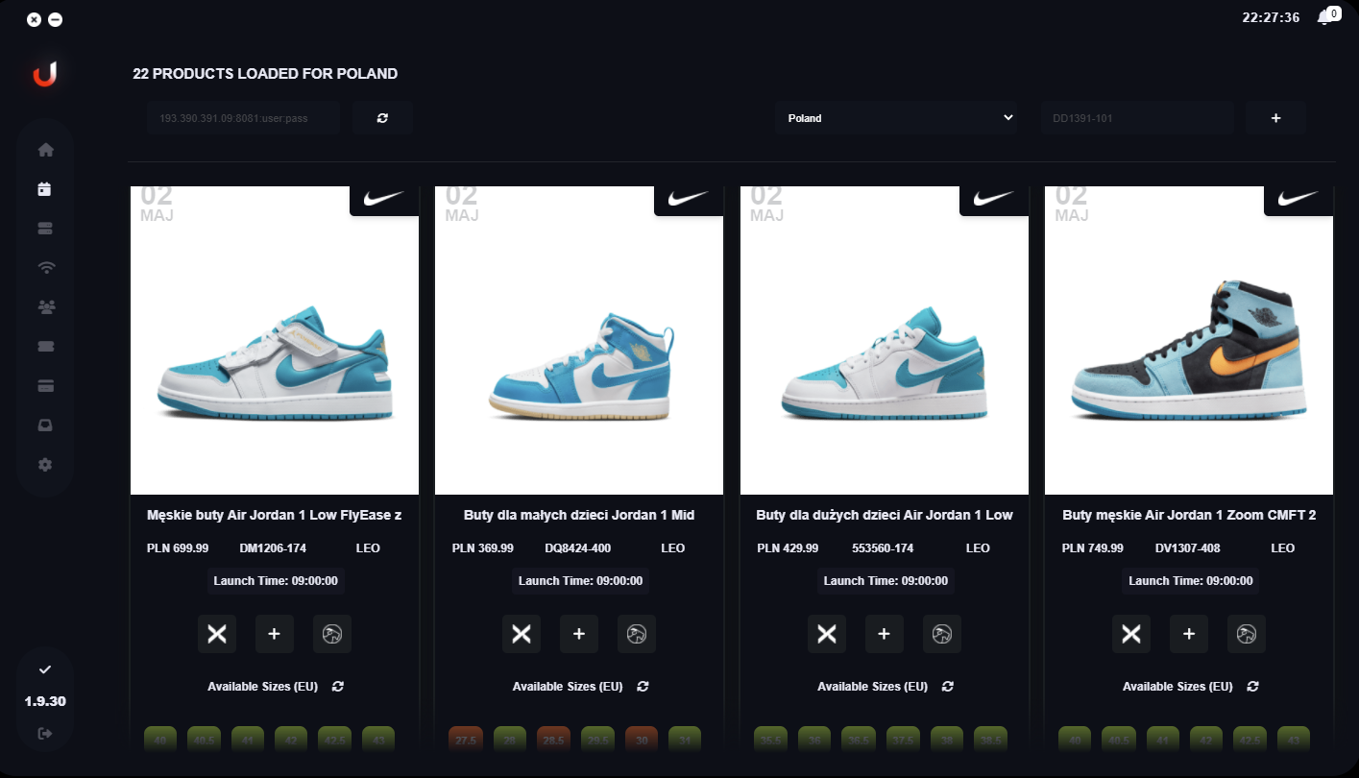This screenshot has width=1359, height=778.
Task: Click the refresh button beside proxy field
Action: 382,118
